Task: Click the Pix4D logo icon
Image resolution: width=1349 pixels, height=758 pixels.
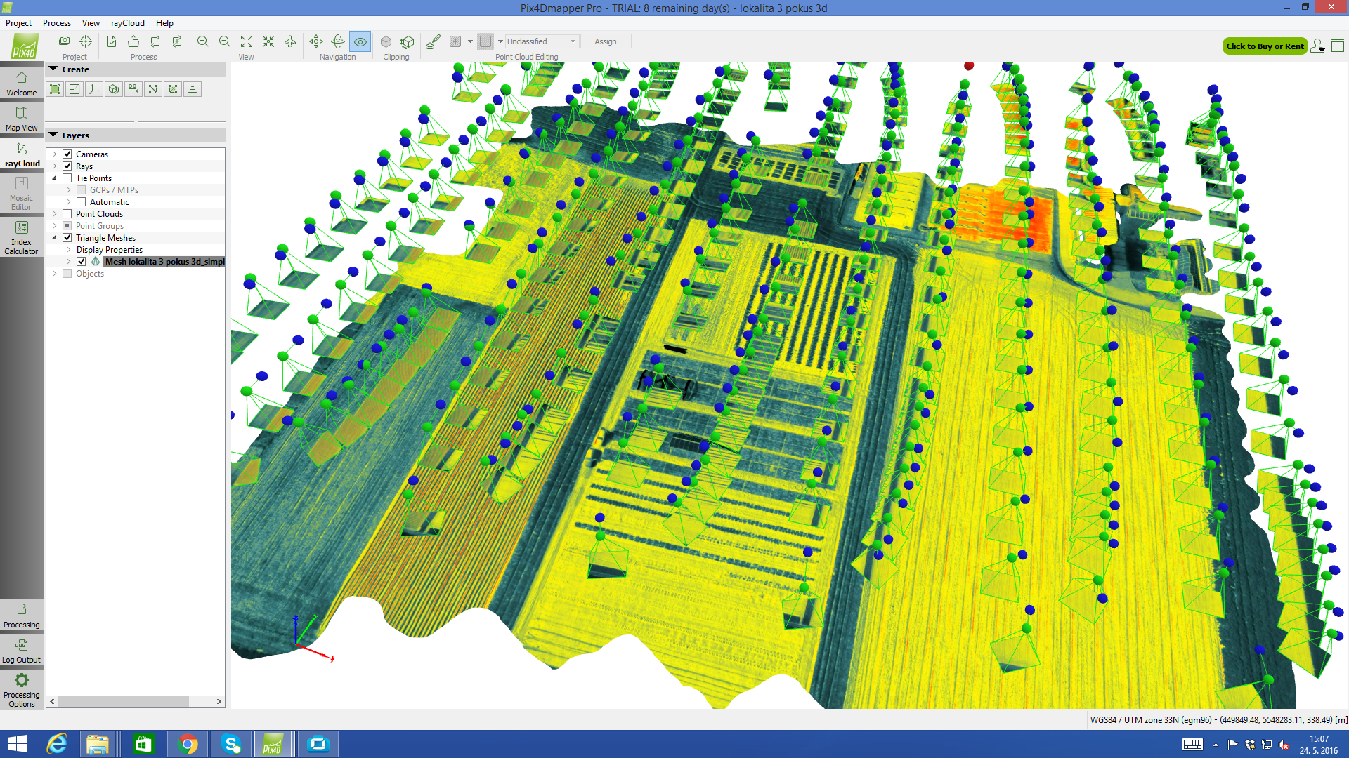Action: [x=25, y=46]
